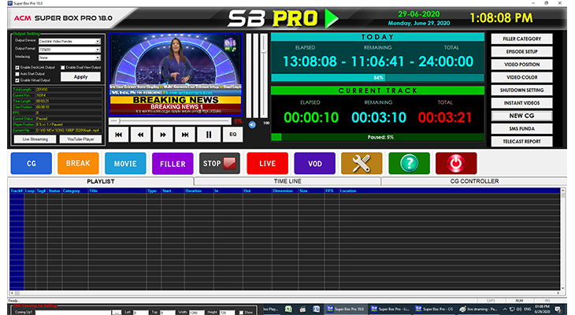Screen dimensions: 575x315
Task: Open SMS FUNDA
Action: 521,128
